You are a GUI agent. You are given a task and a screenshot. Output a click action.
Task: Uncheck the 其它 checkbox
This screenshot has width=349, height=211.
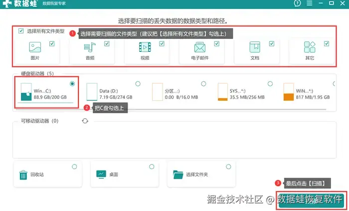point(327,43)
